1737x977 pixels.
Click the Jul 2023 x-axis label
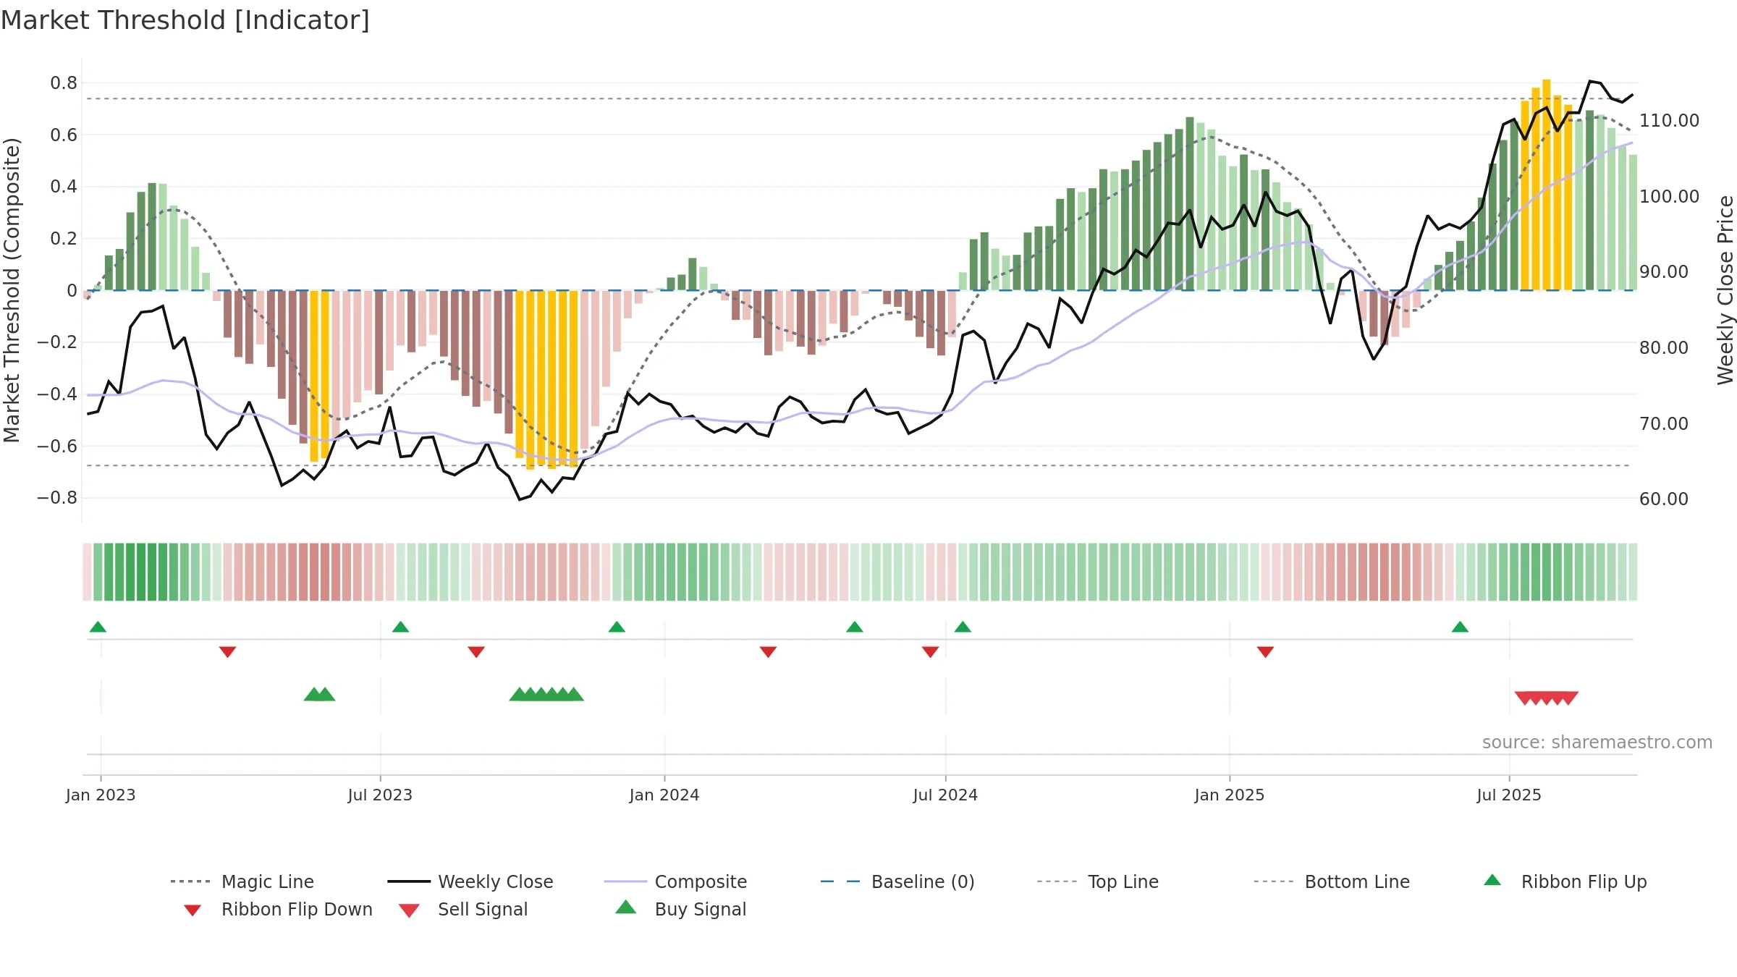coord(380,795)
